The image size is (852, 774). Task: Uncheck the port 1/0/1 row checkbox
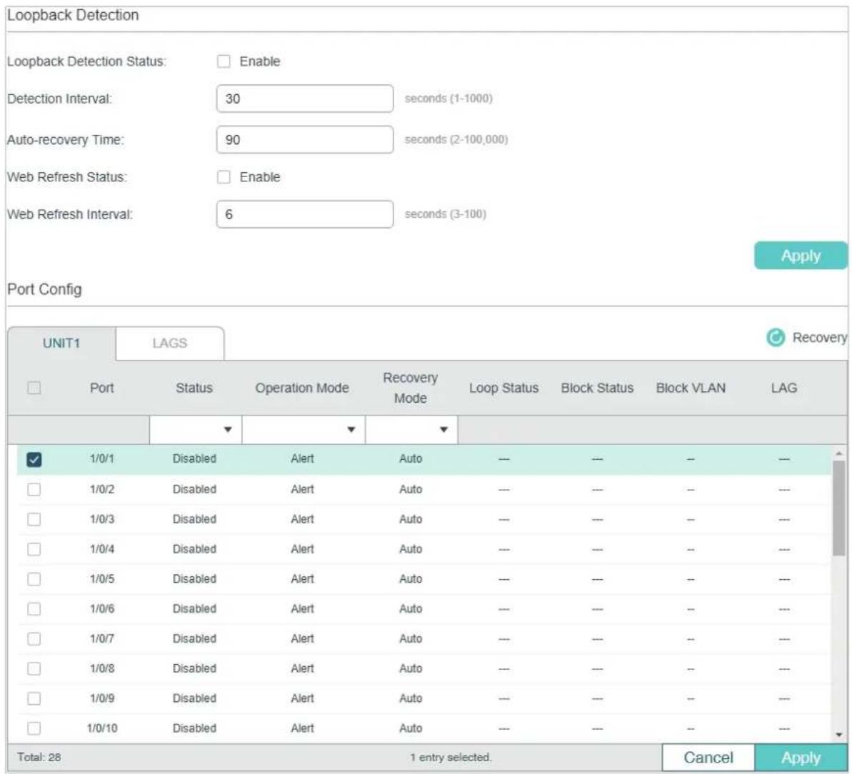[34, 460]
